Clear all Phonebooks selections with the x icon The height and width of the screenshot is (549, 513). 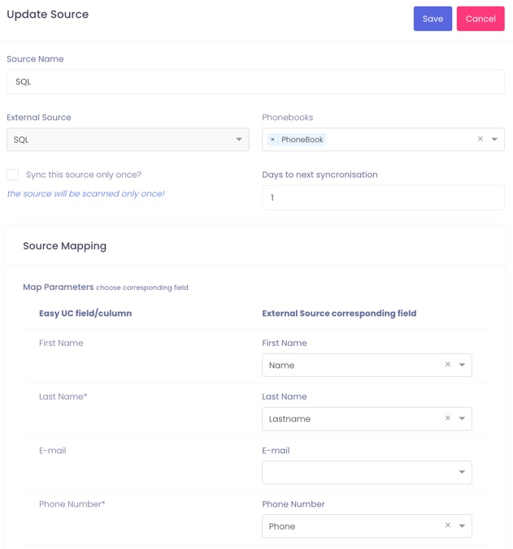[480, 139]
